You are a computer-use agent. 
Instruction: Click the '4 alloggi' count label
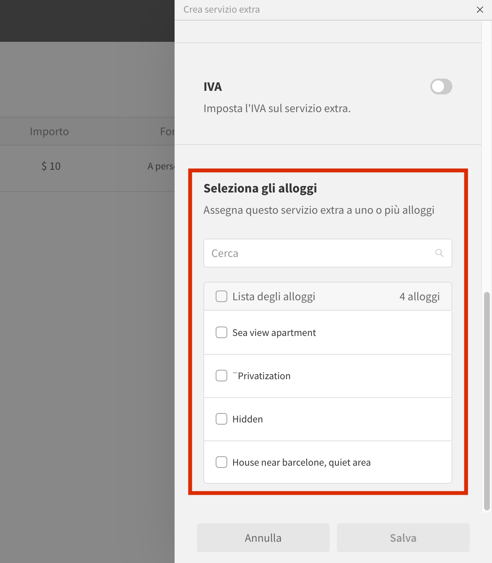(x=419, y=297)
